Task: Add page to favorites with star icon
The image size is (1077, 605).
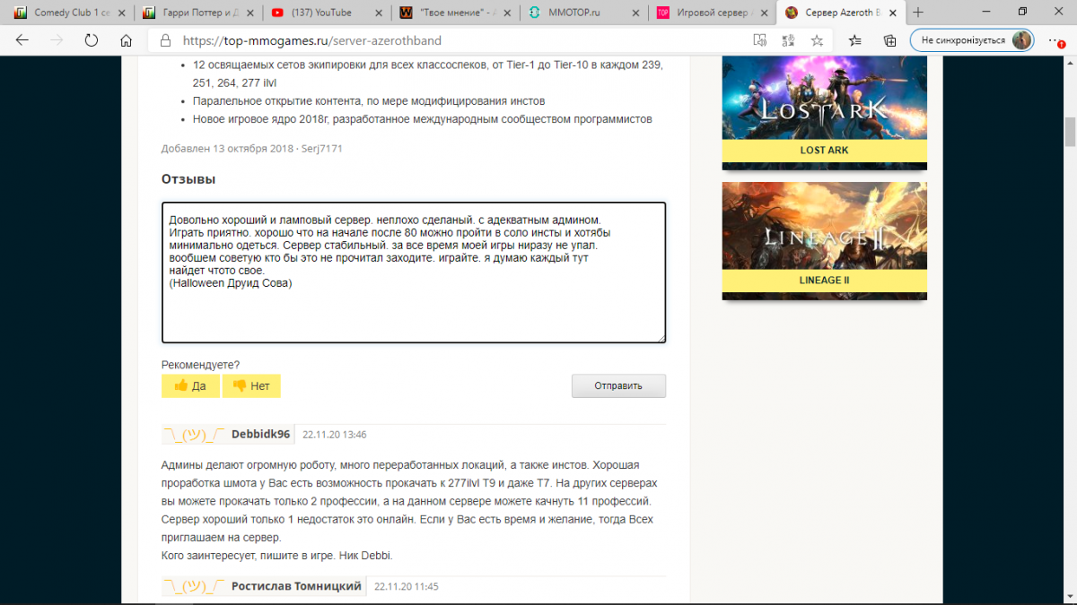Action: click(x=817, y=40)
